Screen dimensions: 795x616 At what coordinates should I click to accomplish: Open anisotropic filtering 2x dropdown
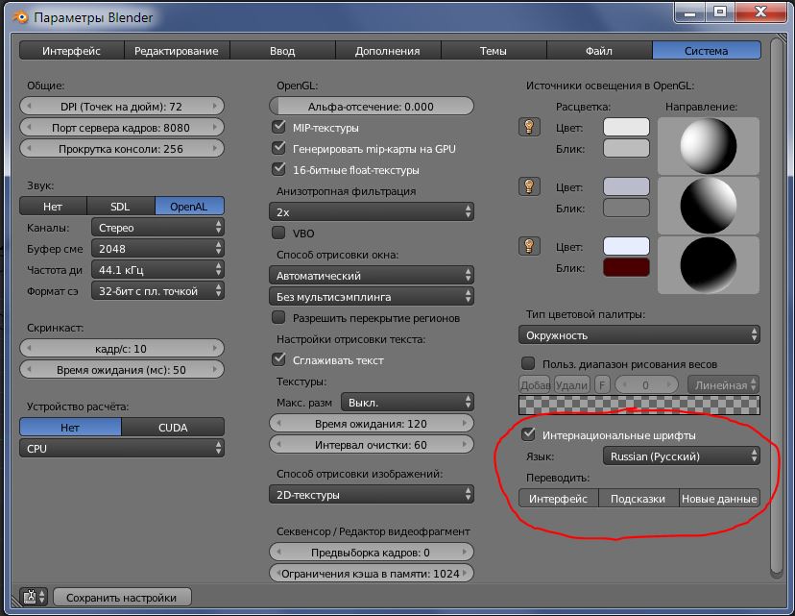pos(372,211)
